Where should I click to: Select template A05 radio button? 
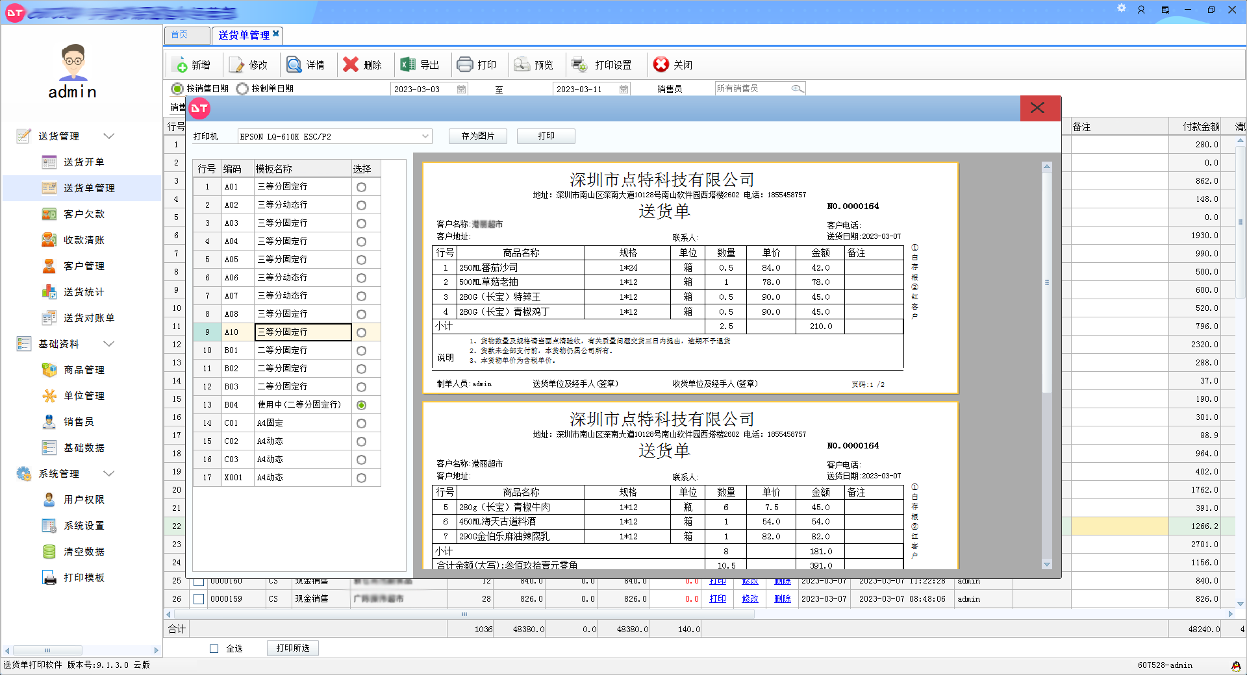(361, 260)
